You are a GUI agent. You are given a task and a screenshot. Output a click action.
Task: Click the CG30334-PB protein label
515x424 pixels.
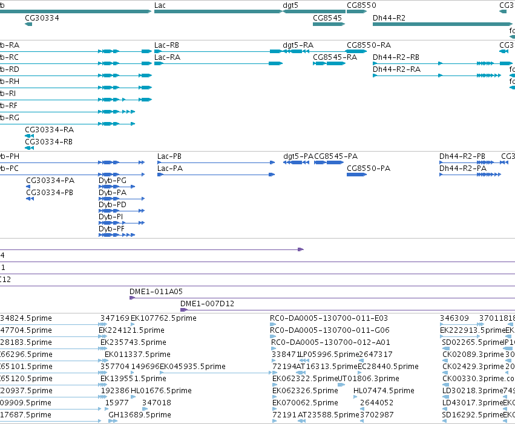point(50,193)
